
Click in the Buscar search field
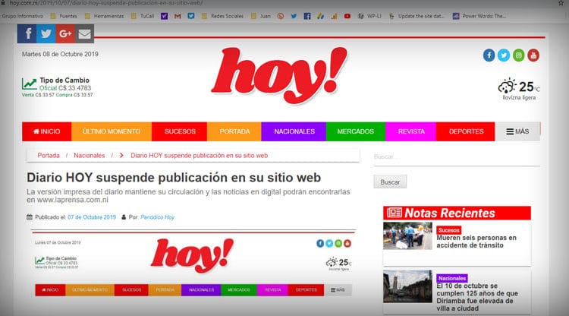(457, 157)
